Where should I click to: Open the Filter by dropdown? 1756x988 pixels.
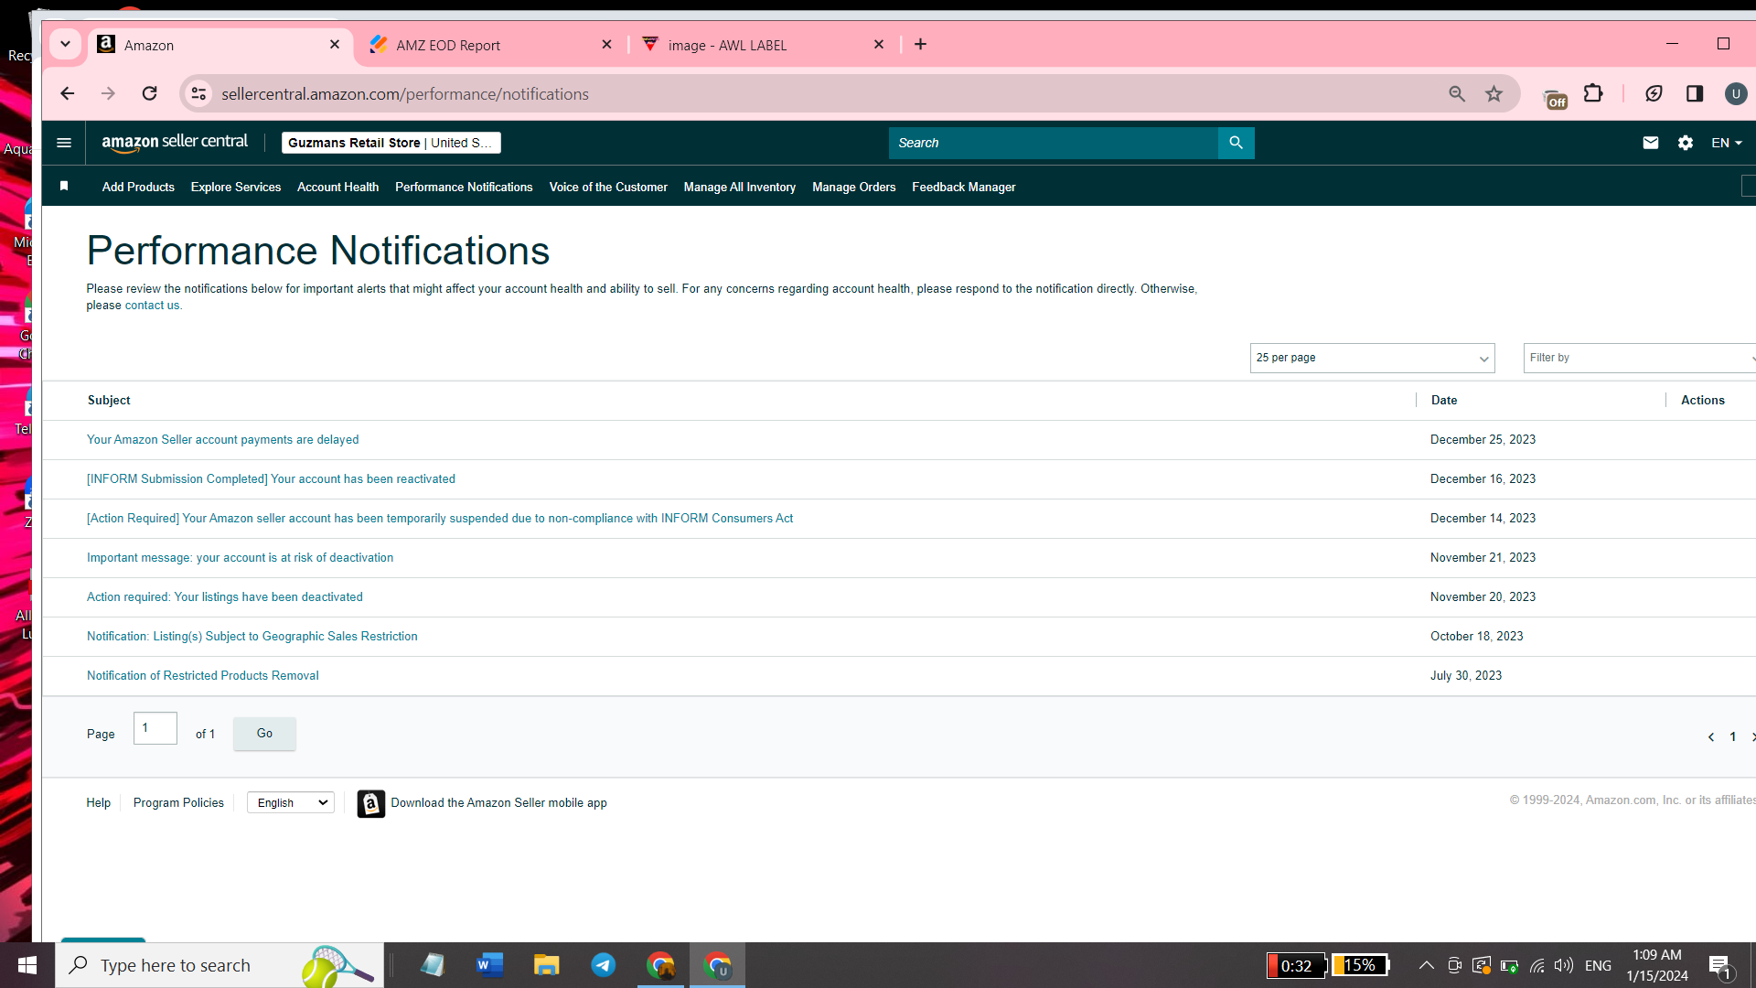tap(1640, 358)
